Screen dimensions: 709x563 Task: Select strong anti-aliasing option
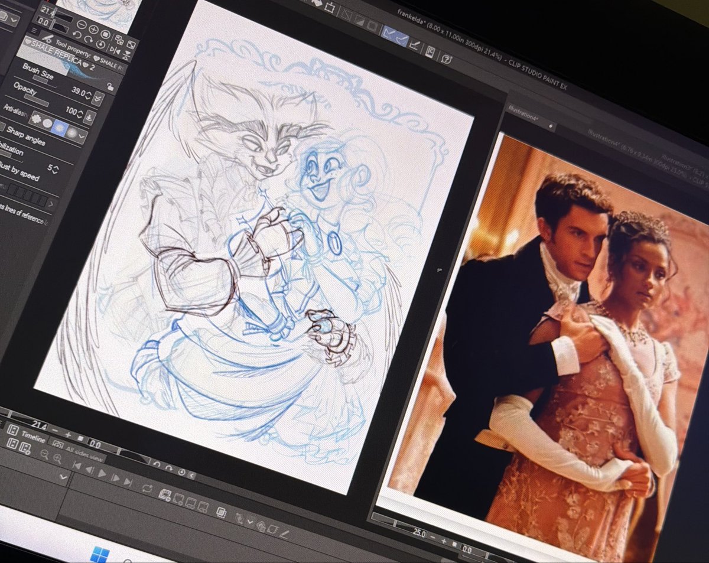click(71, 133)
